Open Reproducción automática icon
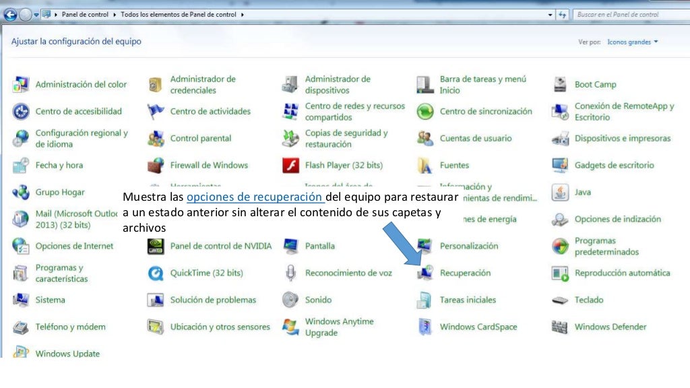This screenshot has width=690, height=388. point(560,273)
